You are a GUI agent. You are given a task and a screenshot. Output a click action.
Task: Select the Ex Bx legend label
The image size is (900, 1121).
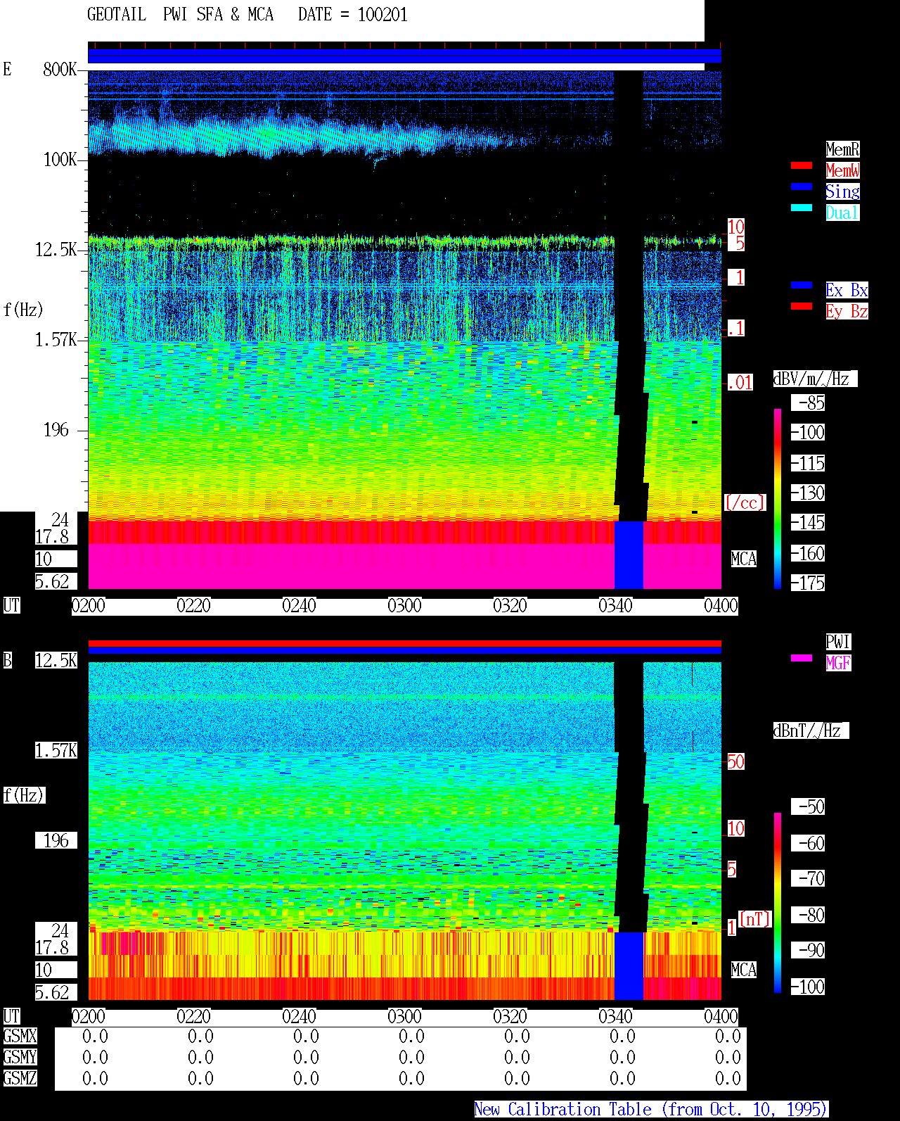[847, 290]
